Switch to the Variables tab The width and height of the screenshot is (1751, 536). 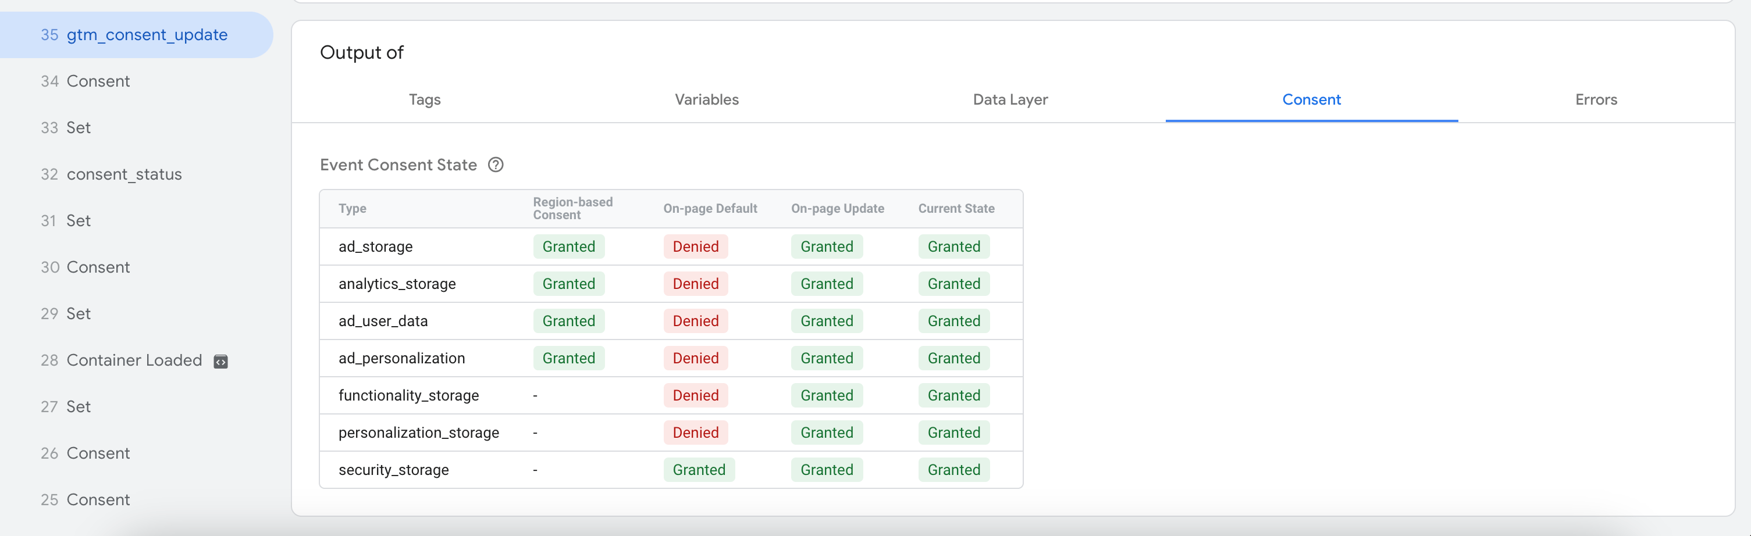pyautogui.click(x=706, y=100)
